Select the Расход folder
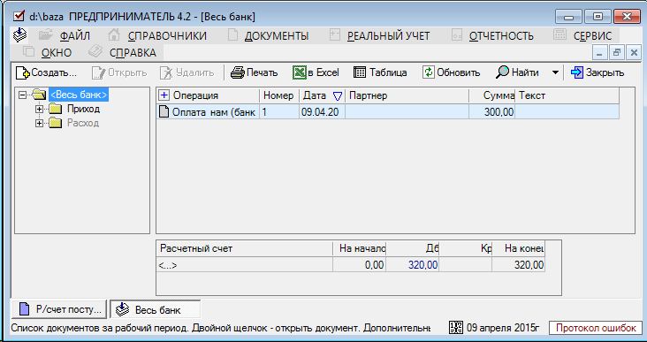Screen dimensions: 647x342 tap(83, 124)
